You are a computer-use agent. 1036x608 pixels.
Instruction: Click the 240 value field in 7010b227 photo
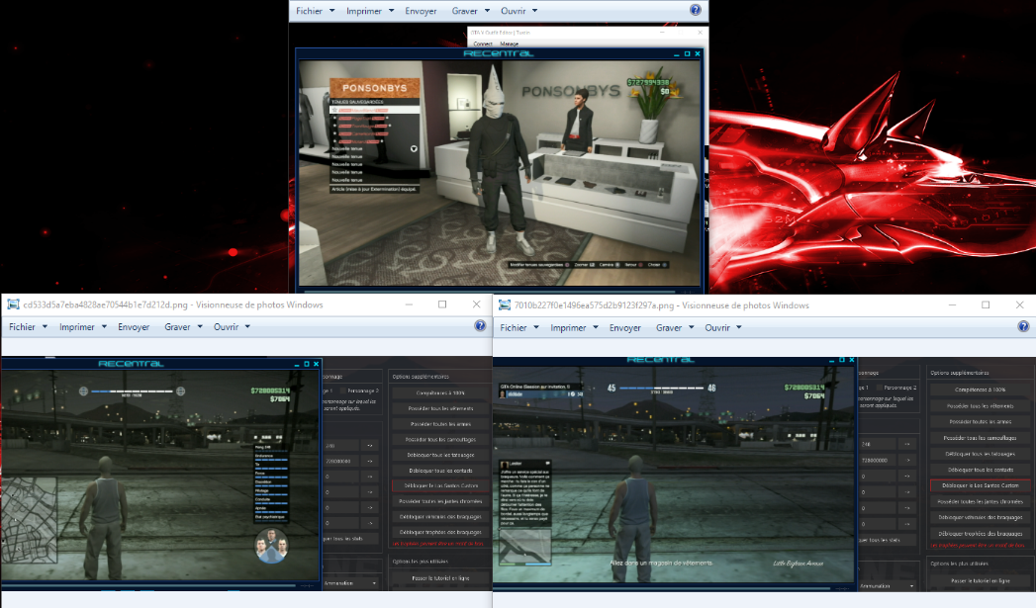879,444
